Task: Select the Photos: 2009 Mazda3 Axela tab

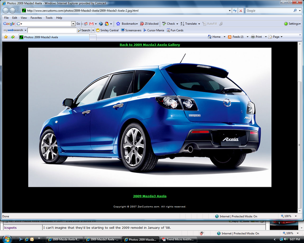Action: click(x=54, y=37)
